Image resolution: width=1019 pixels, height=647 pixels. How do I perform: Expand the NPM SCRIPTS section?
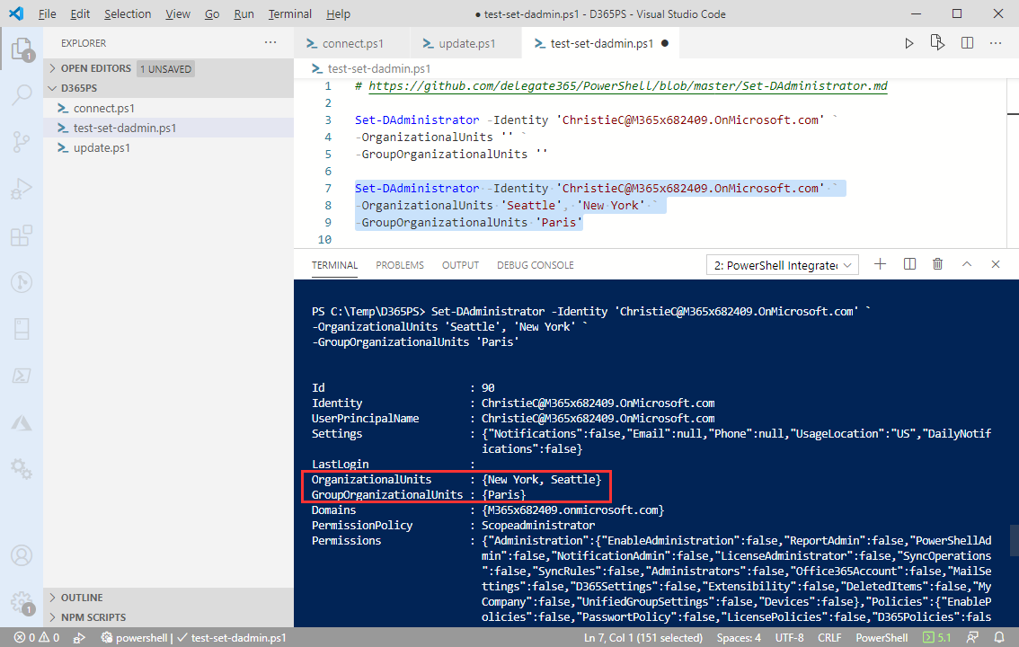coord(93,617)
